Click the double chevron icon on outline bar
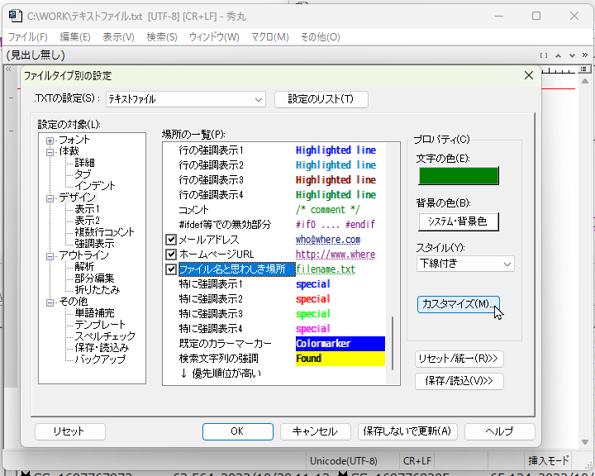Viewport: 595px width, 476px height. pos(586,55)
